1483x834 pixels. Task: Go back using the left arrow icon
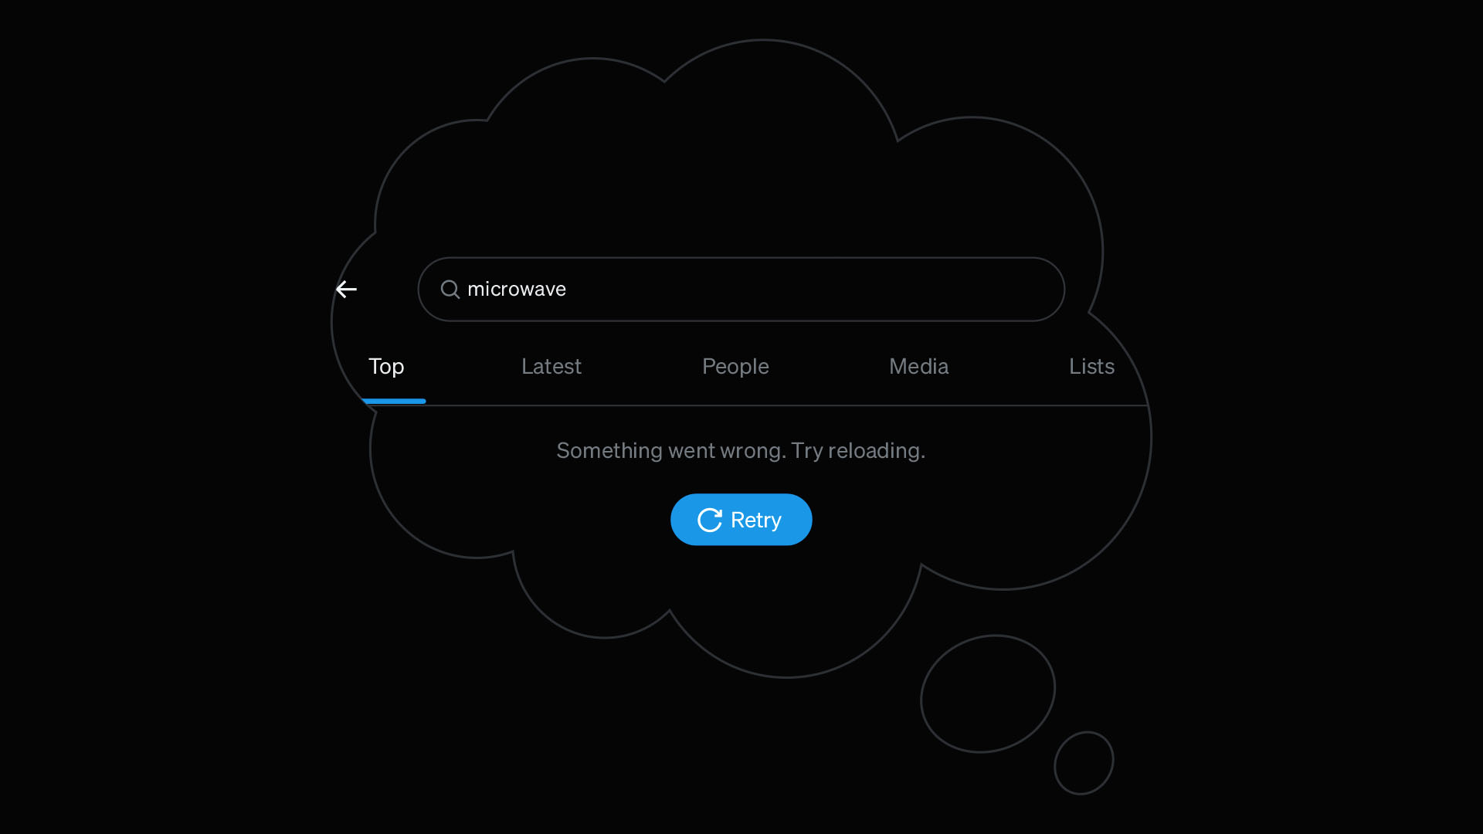(x=346, y=289)
